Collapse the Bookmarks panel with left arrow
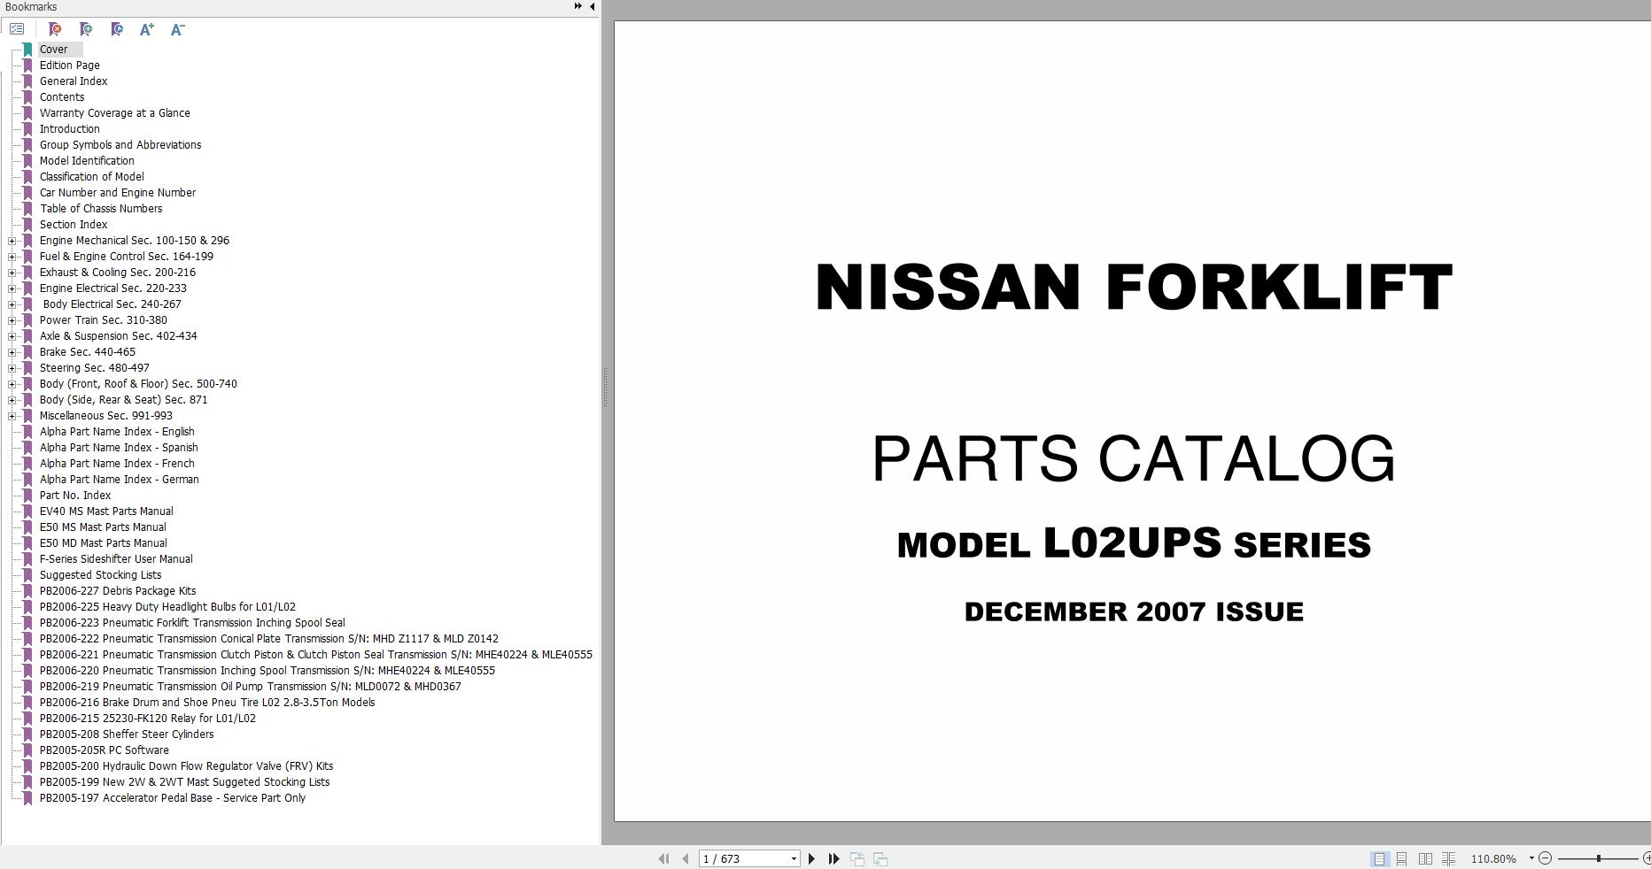 [x=592, y=6]
